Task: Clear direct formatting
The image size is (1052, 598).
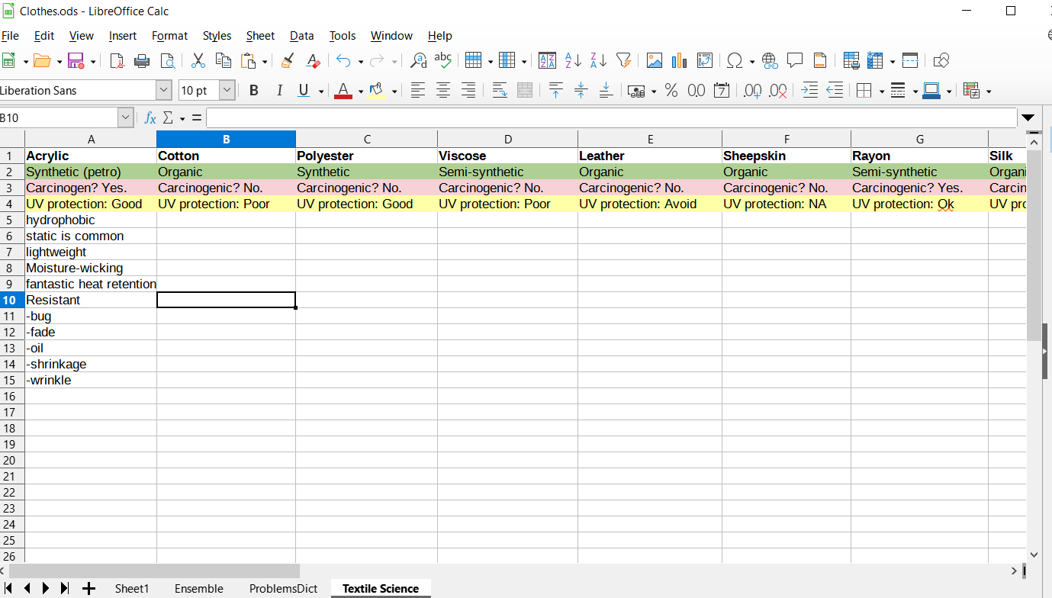Action: [x=313, y=61]
